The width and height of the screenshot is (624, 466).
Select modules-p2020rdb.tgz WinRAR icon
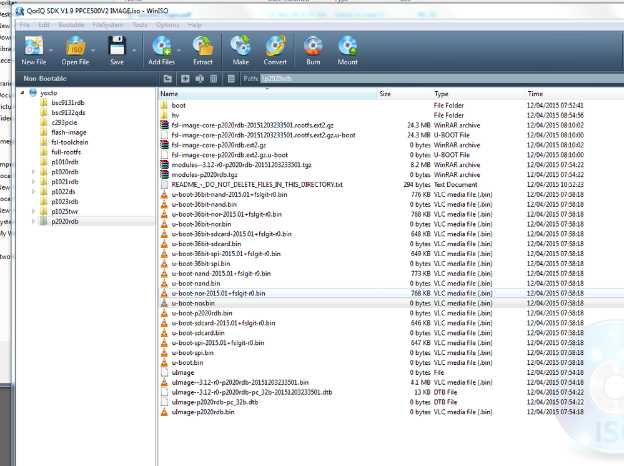point(164,175)
